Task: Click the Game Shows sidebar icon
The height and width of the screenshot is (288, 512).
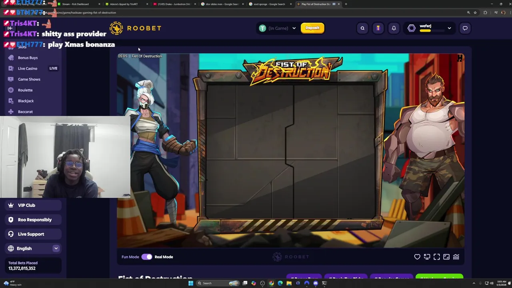Action: pos(11,79)
